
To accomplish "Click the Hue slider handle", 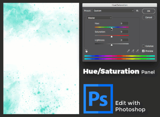I will 112,28.
